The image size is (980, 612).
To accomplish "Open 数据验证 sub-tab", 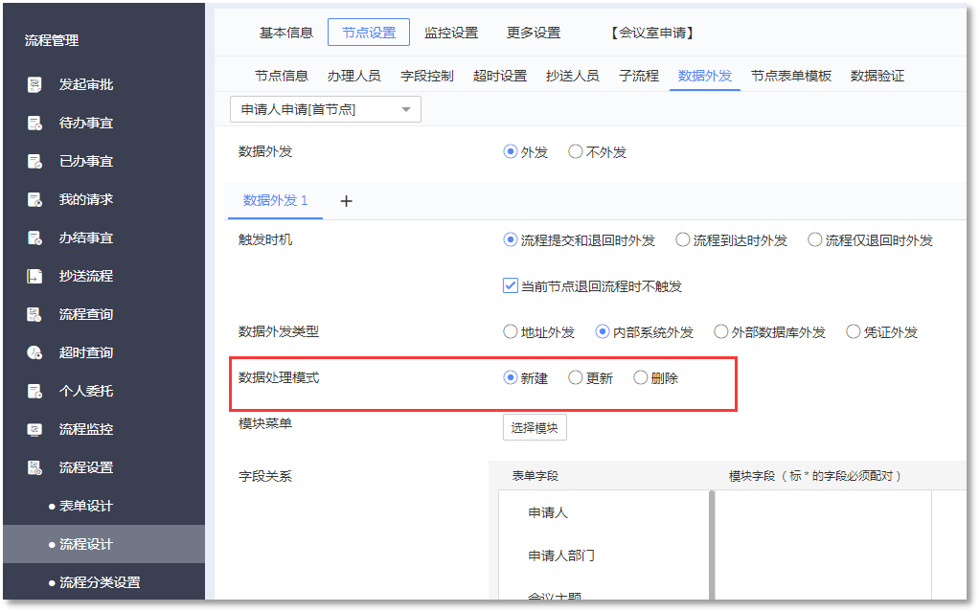I will (x=877, y=76).
